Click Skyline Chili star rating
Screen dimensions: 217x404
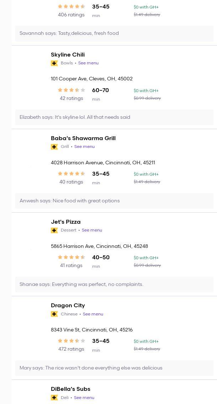[x=72, y=90]
